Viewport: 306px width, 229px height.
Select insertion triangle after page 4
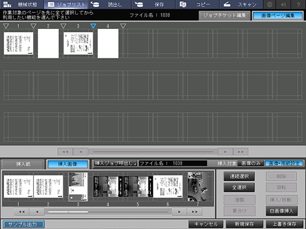(123, 26)
